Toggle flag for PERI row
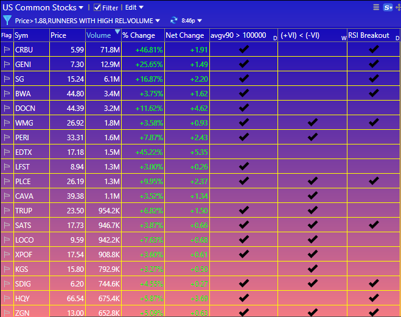This screenshot has height=317, width=401. [x=7, y=137]
